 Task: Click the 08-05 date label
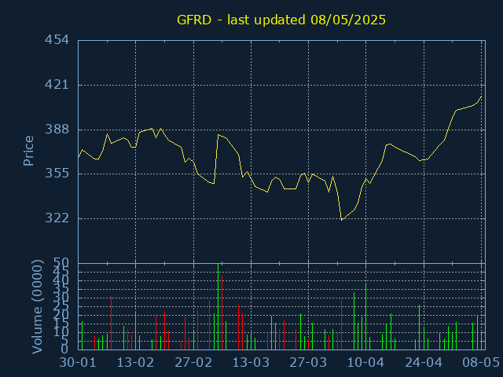coord(481,363)
